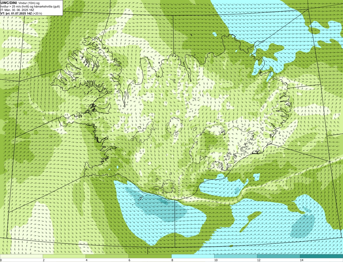Click the 6–8 m/s darker green legend swatch

pos(150,256)
